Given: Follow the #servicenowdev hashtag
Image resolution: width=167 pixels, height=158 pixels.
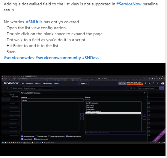Looking at the screenshot, I should 19,58.
